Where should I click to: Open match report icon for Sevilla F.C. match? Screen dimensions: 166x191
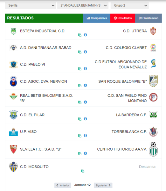tap(80, 153)
